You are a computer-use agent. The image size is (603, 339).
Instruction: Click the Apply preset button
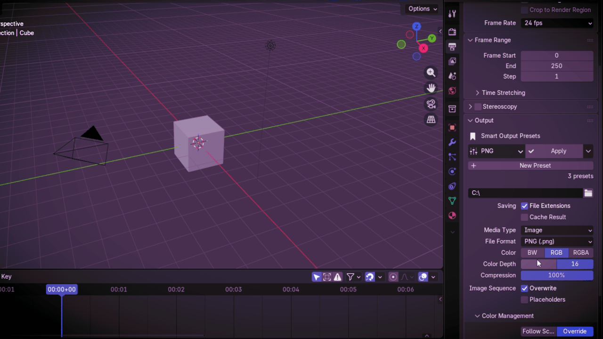pyautogui.click(x=554, y=151)
